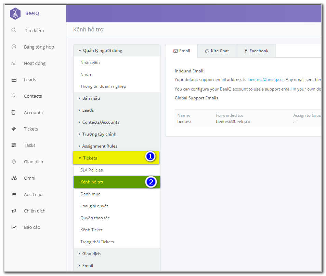
Task: Expand the Email settings section
Action: [x=117, y=266]
